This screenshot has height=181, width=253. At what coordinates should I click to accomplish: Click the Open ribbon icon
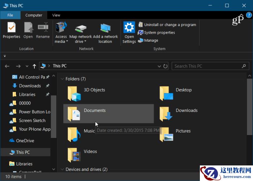29,28
